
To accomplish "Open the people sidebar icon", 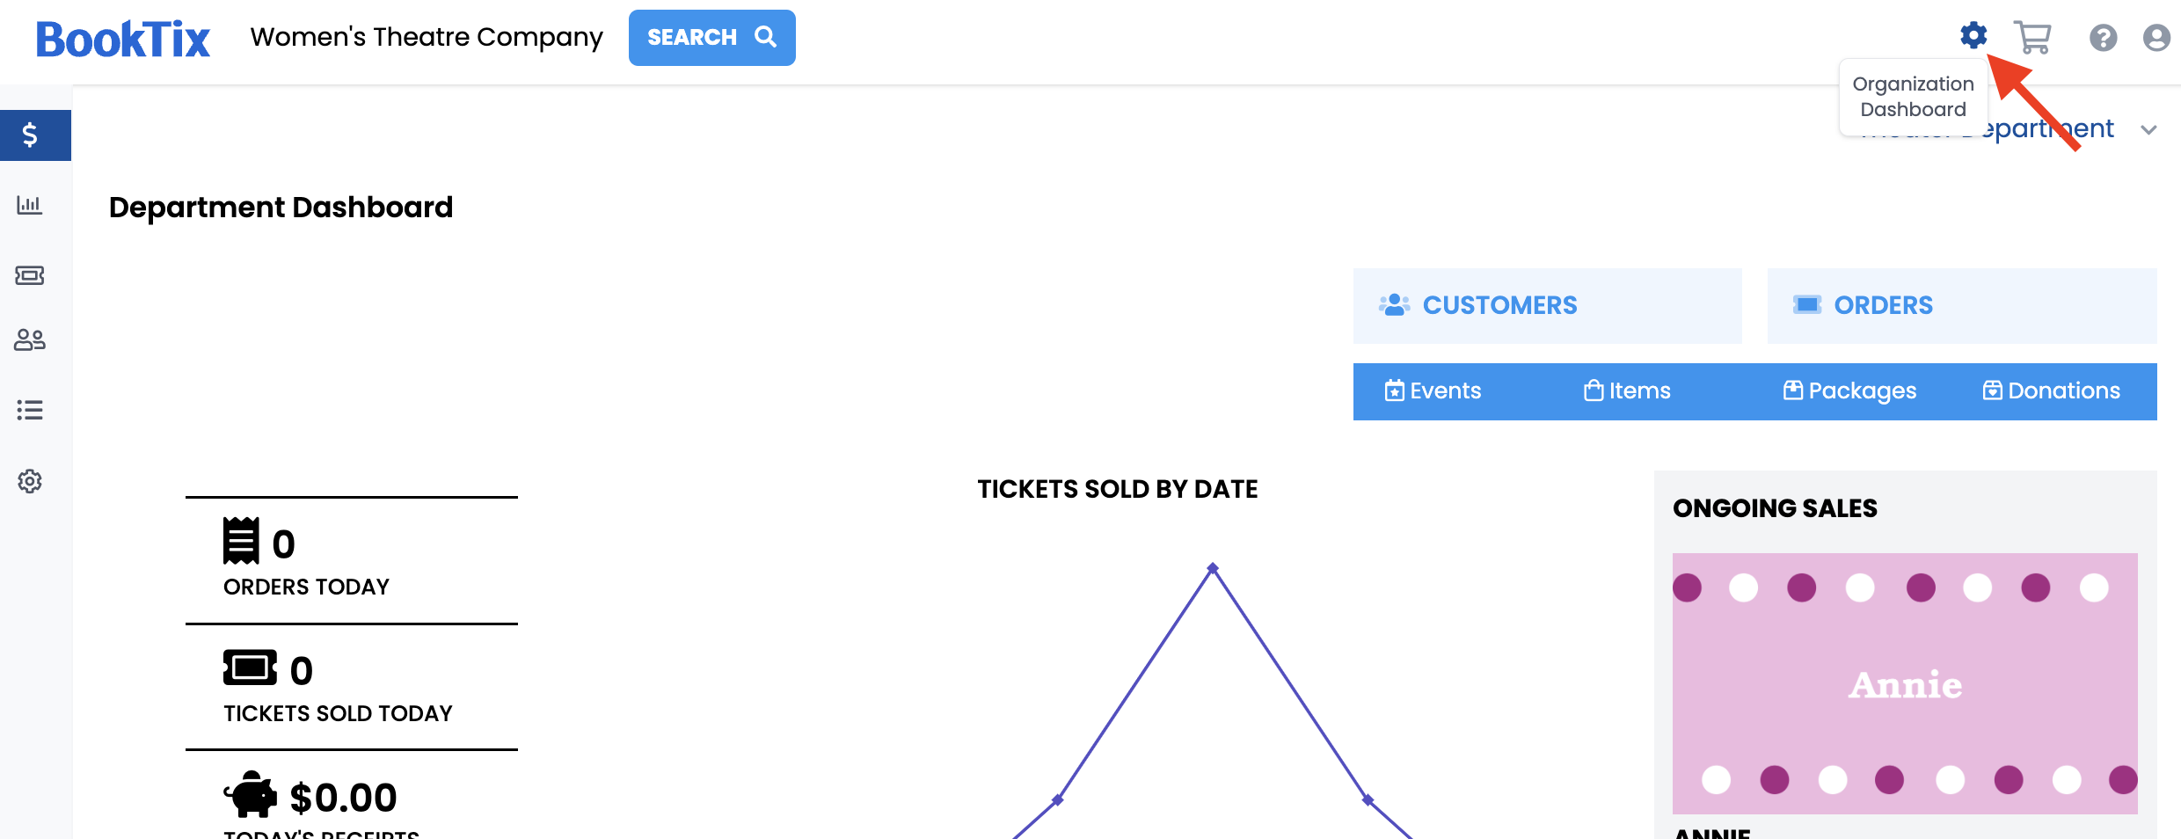I will point(30,339).
